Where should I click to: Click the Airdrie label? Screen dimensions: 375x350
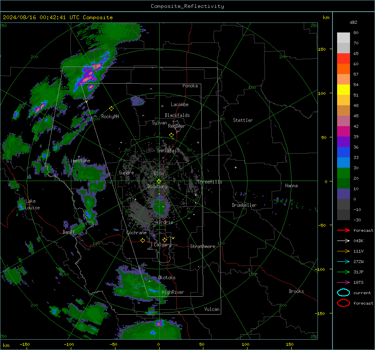[164, 222]
